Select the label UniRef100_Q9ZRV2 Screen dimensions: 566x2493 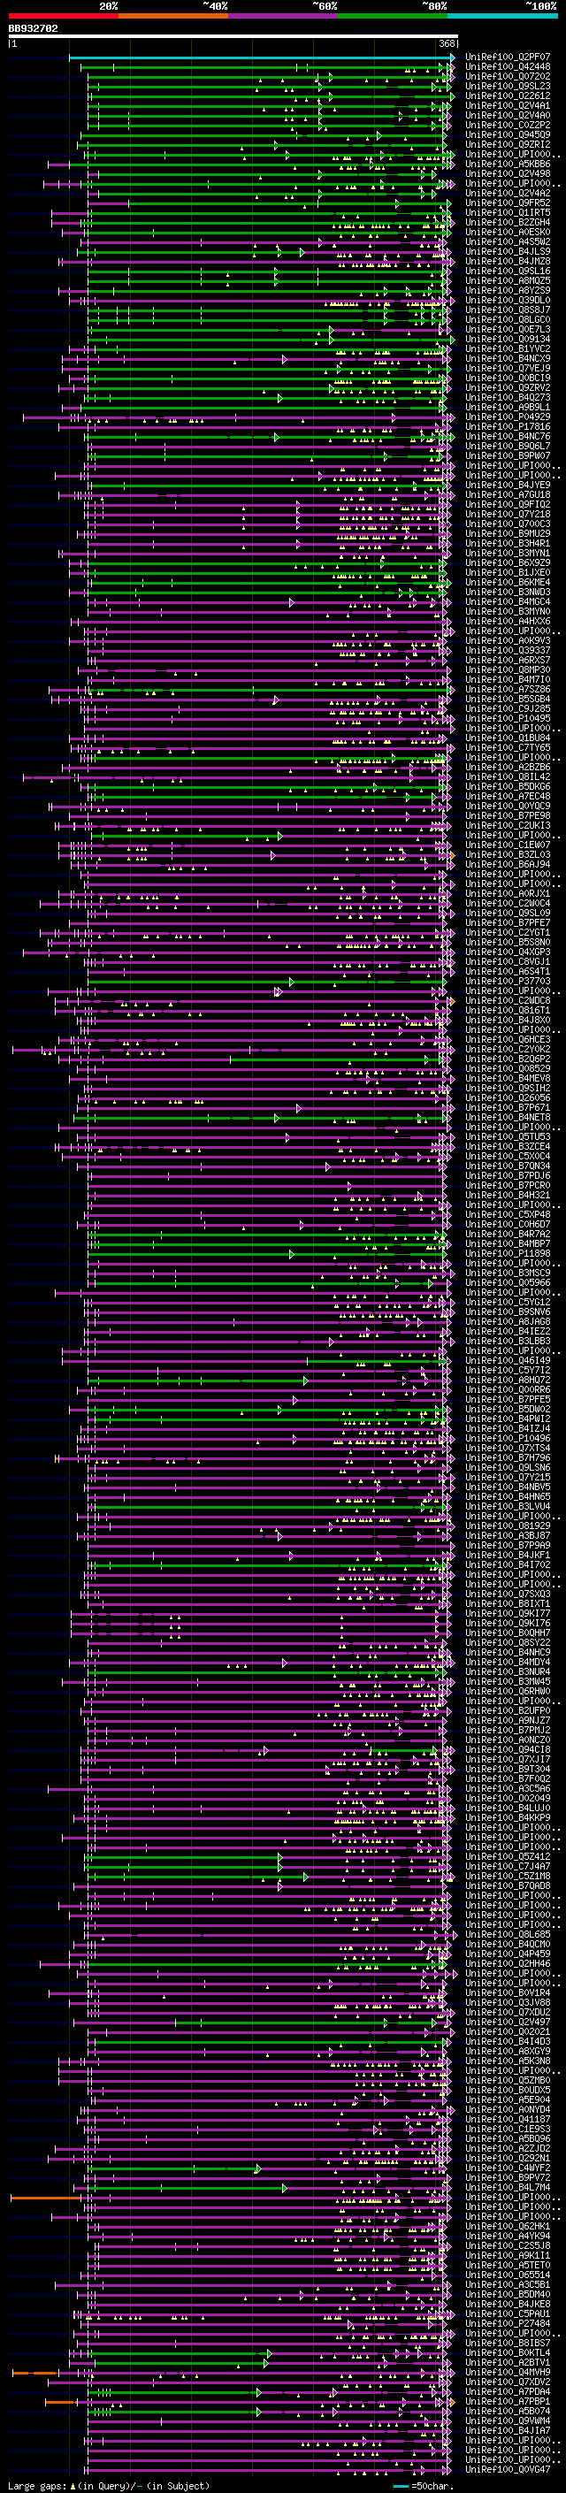pyautogui.click(x=507, y=387)
